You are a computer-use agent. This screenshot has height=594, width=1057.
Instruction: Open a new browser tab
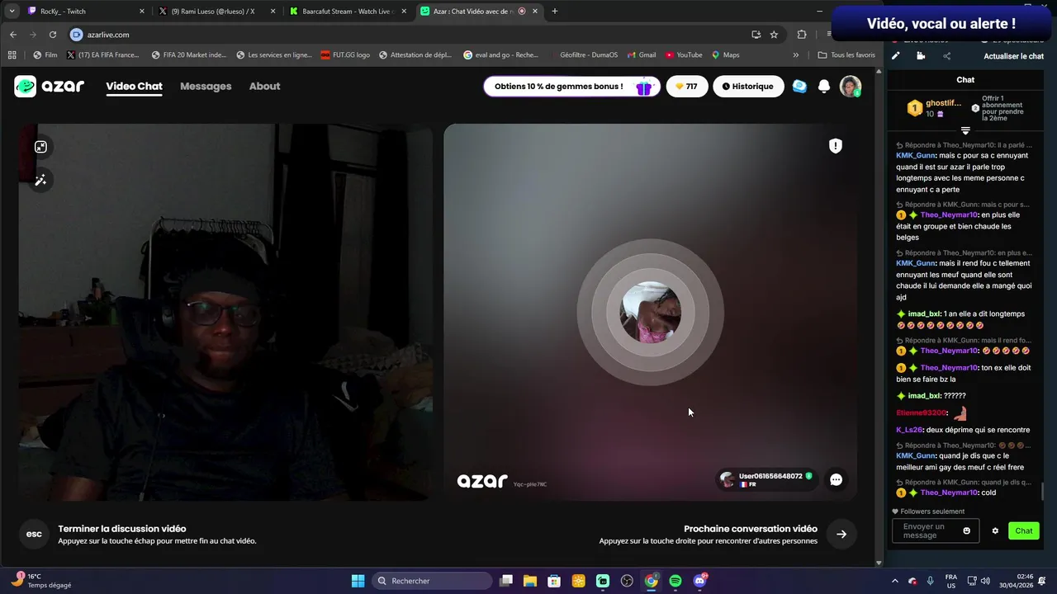[x=554, y=12]
